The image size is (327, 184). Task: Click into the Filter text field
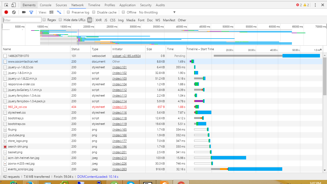pos(22,20)
